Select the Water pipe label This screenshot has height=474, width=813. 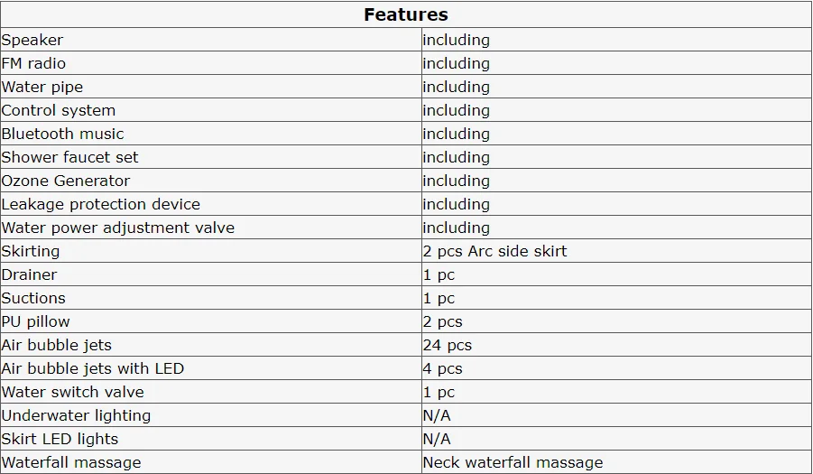point(42,87)
